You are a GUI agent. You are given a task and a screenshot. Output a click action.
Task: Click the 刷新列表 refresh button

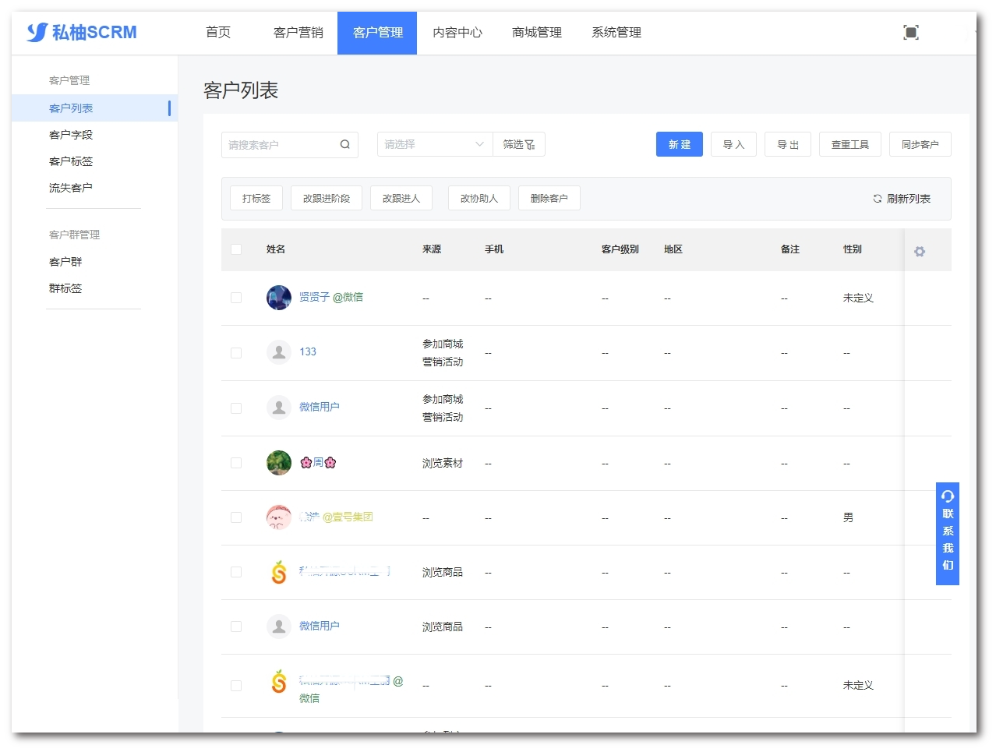click(x=901, y=199)
